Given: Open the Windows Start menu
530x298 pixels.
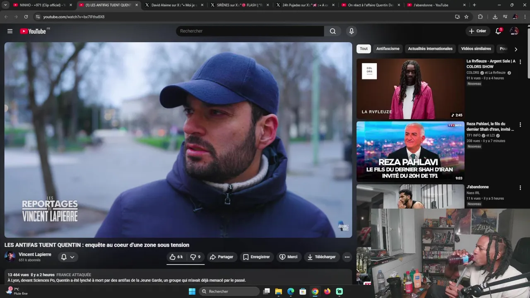Looking at the screenshot, I should (x=192, y=291).
